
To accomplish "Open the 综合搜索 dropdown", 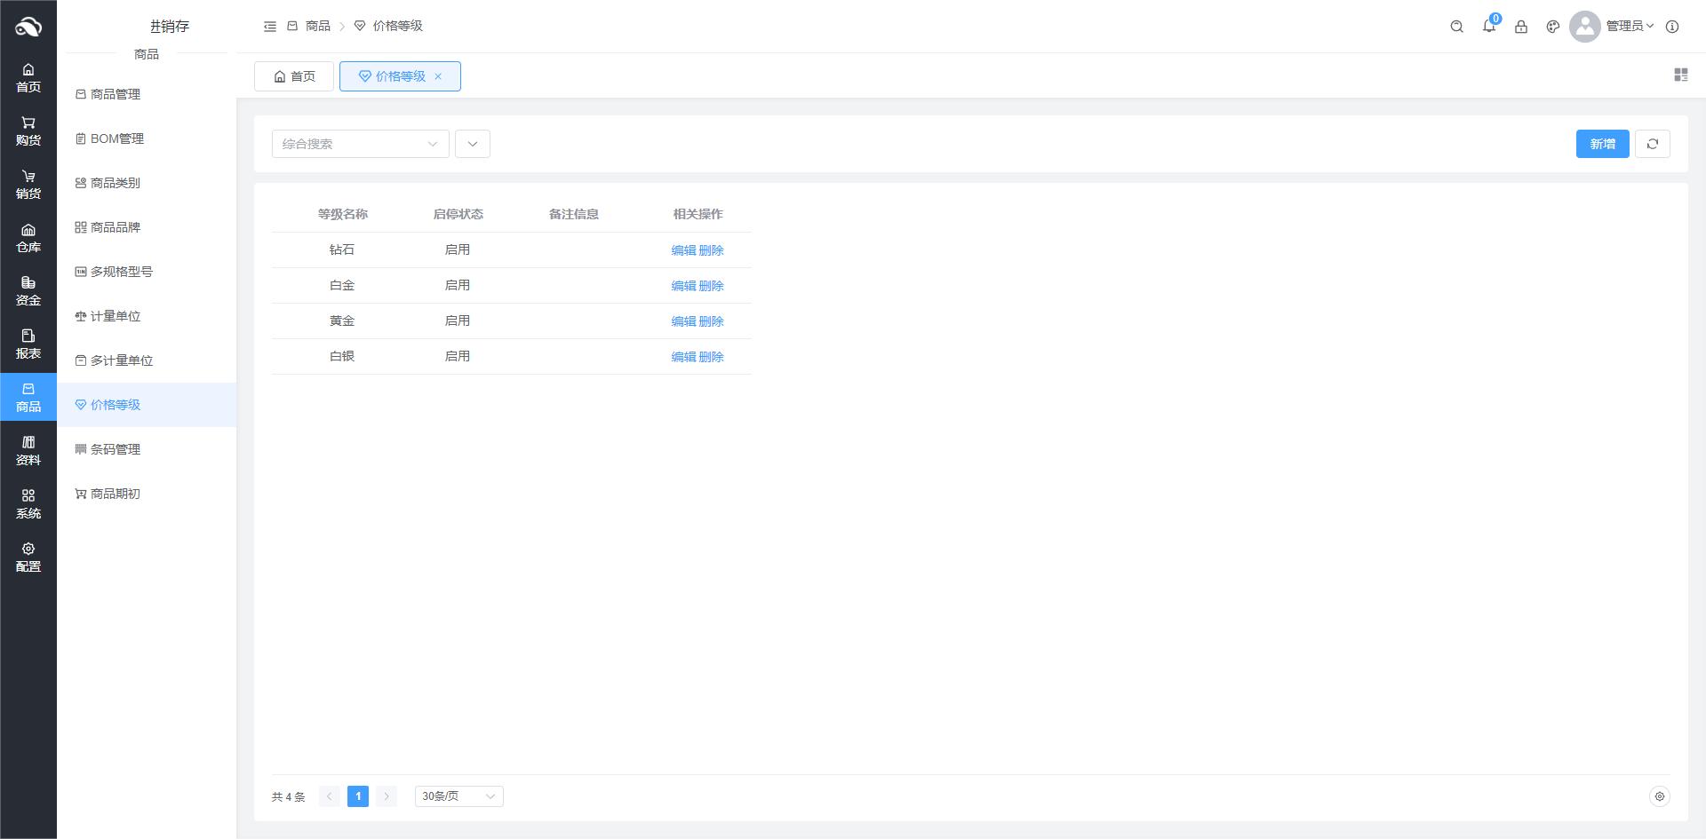I will point(360,144).
